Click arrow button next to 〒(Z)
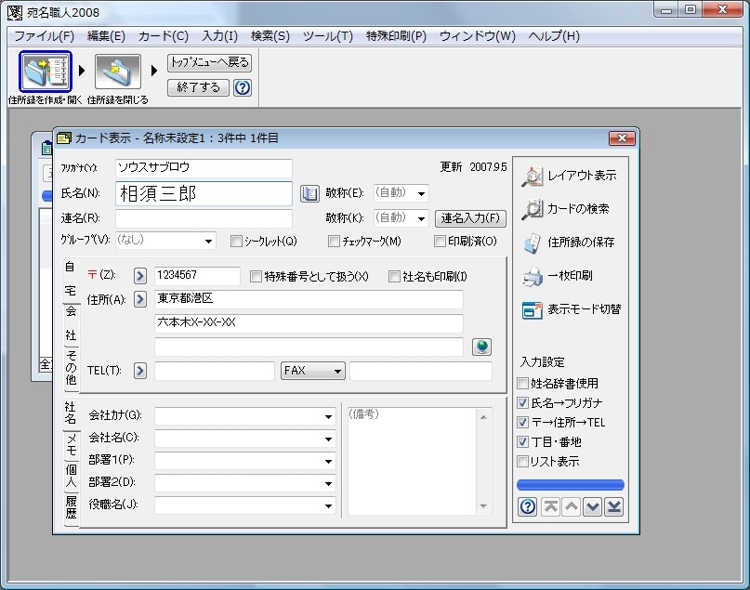Screen dimensions: 750x590 tap(139, 275)
